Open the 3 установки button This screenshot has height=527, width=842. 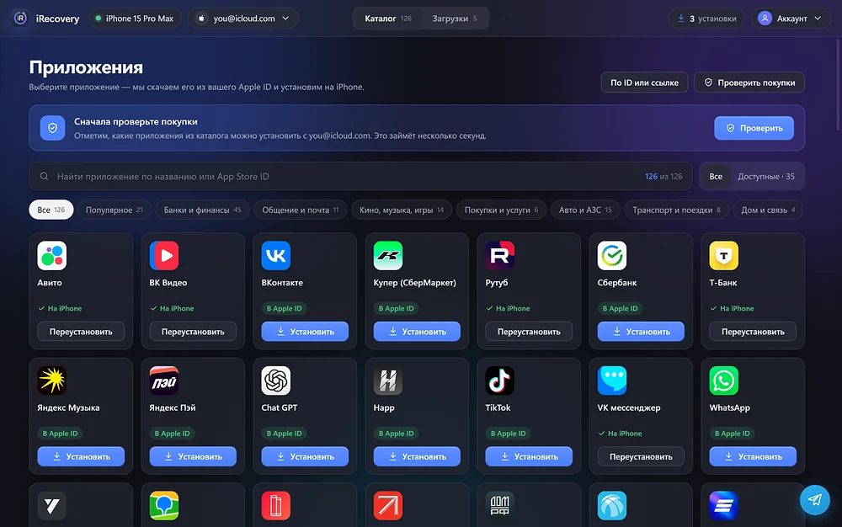706,19
